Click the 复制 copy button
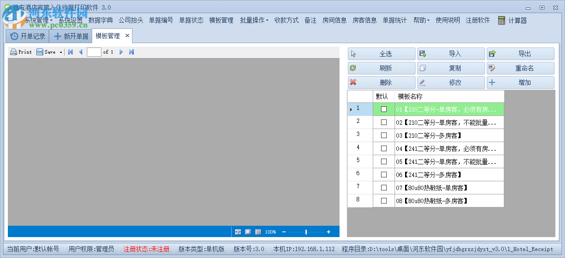This screenshot has width=565, height=258. pos(451,68)
